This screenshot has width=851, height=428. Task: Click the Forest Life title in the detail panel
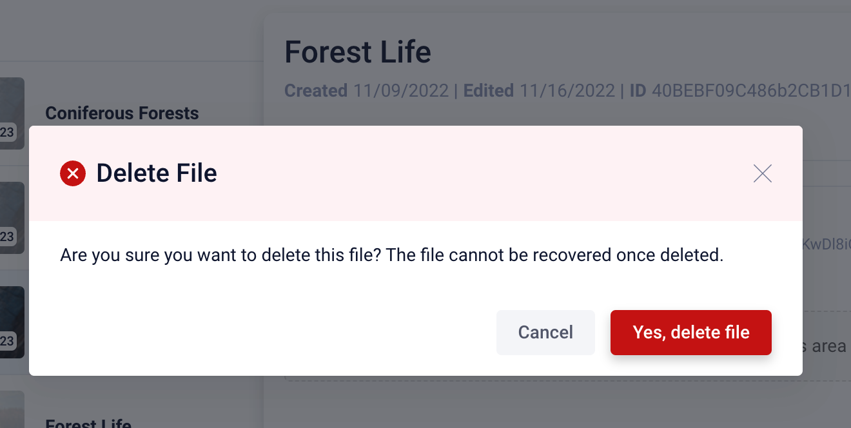(x=358, y=52)
